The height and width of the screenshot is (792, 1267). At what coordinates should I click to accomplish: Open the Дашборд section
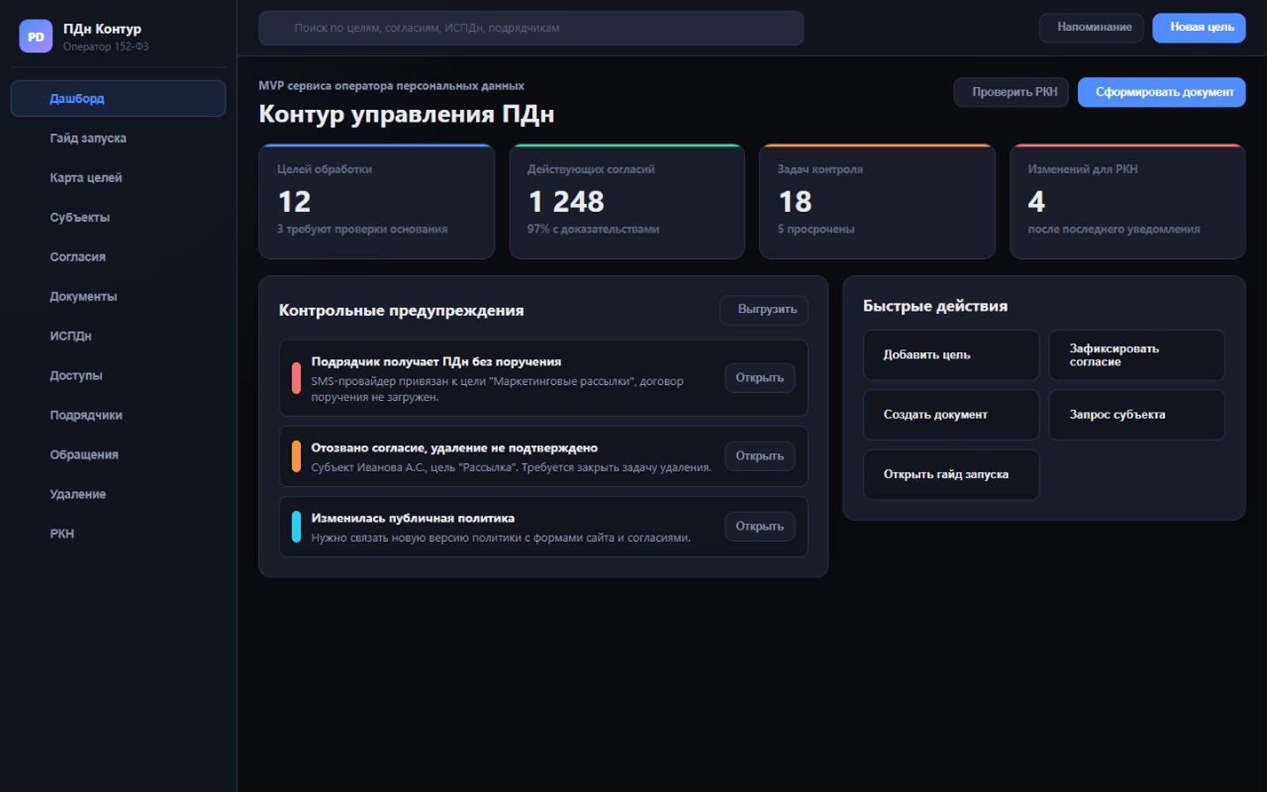[118, 98]
